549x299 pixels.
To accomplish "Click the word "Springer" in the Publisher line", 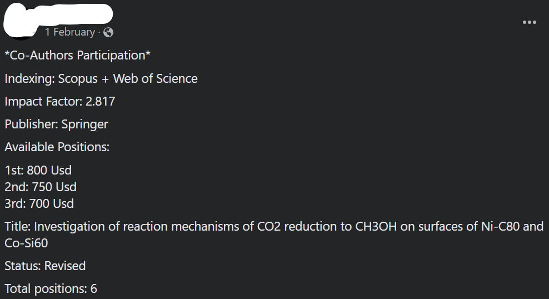I will pyautogui.click(x=84, y=124).
